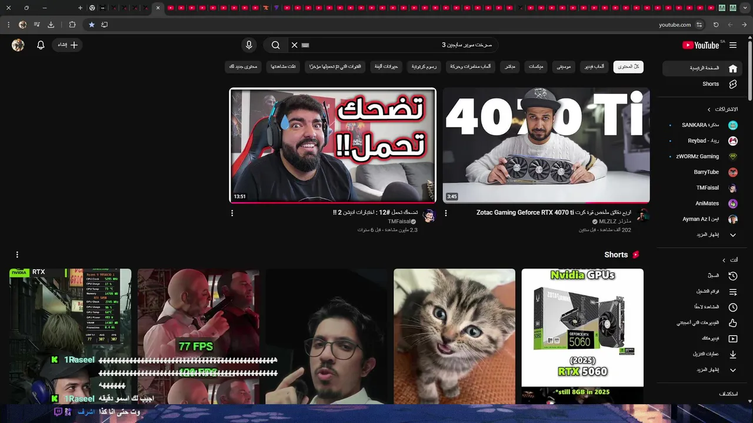Screen dimensions: 753x423
Task: Select the Action-adventure games chip
Action: click(471, 67)
